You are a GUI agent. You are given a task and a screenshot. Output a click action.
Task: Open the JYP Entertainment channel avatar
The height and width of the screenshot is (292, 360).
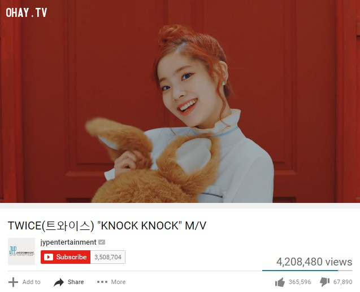21,251
